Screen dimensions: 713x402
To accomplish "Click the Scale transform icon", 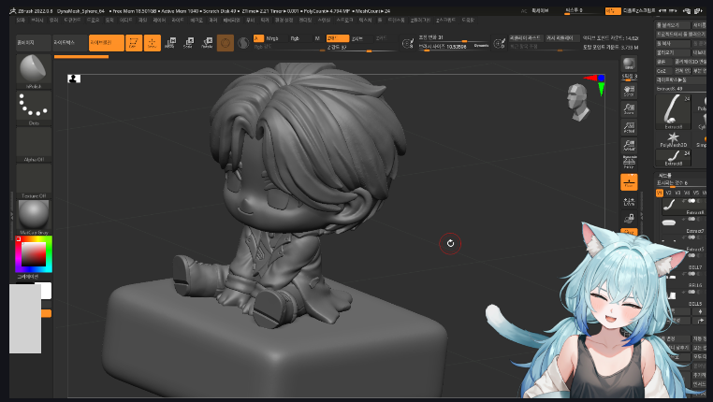I will click(189, 43).
